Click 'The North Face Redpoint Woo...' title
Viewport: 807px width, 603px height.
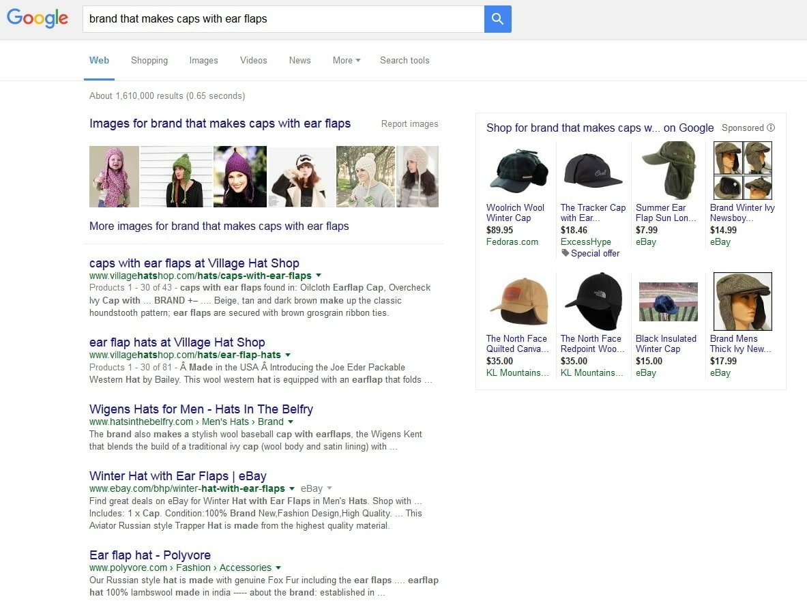592,344
